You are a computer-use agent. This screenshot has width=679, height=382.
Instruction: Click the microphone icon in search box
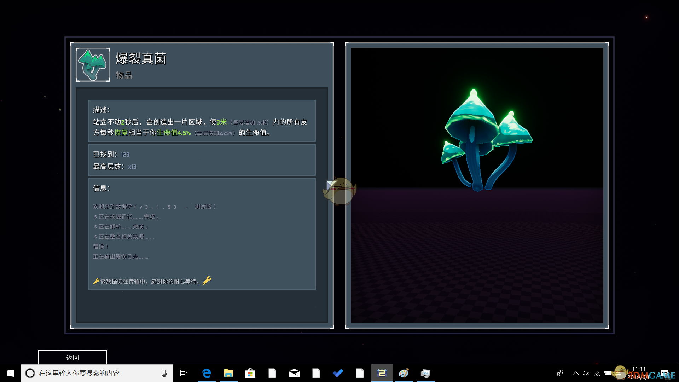164,373
